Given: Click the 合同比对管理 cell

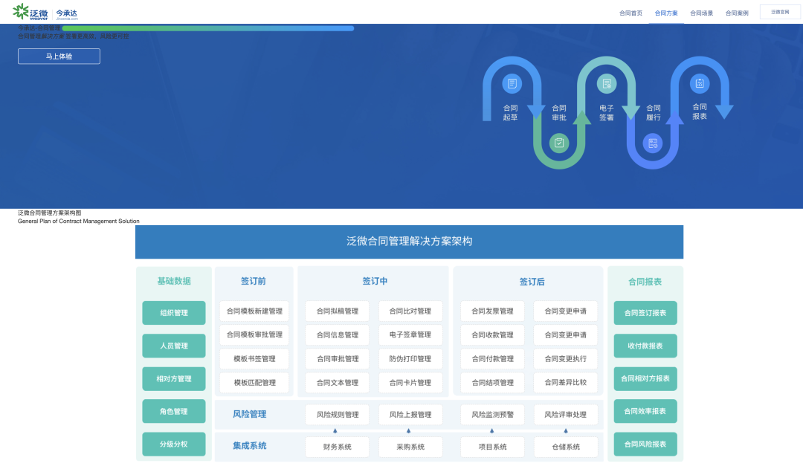Looking at the screenshot, I should coord(410,311).
